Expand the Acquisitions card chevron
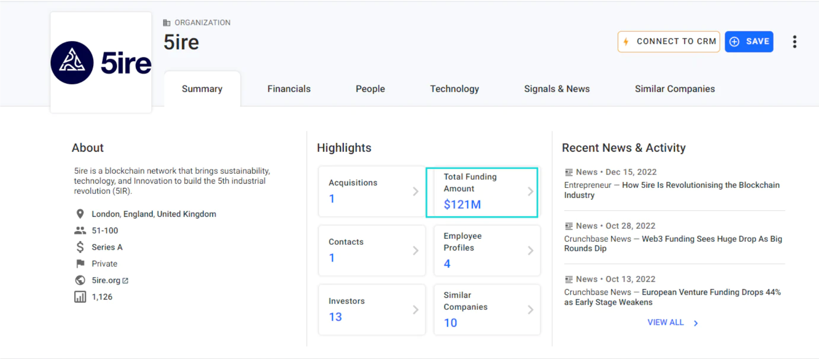Screen dimensions: 819x359 pyautogui.click(x=415, y=191)
